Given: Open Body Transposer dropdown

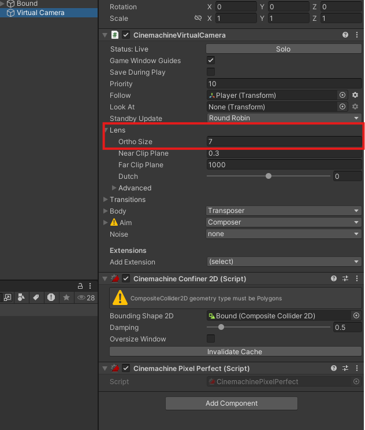Looking at the screenshot, I should coord(284,211).
